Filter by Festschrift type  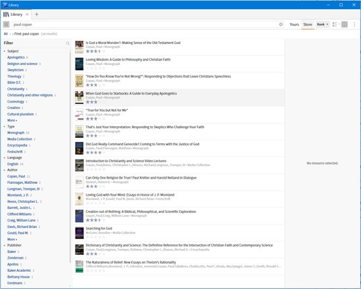[x=15, y=152]
